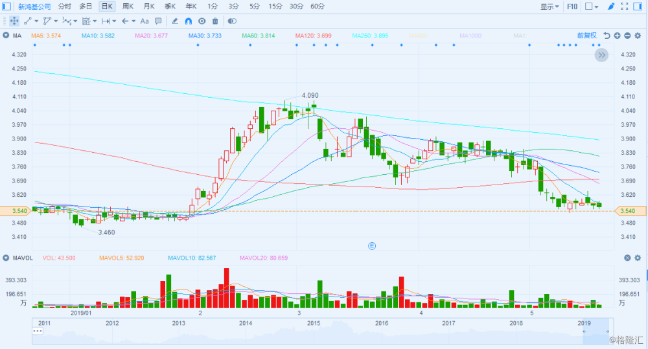The image size is (648, 349).
Task: Open the 显示 display dropdown
Action: (550, 6)
